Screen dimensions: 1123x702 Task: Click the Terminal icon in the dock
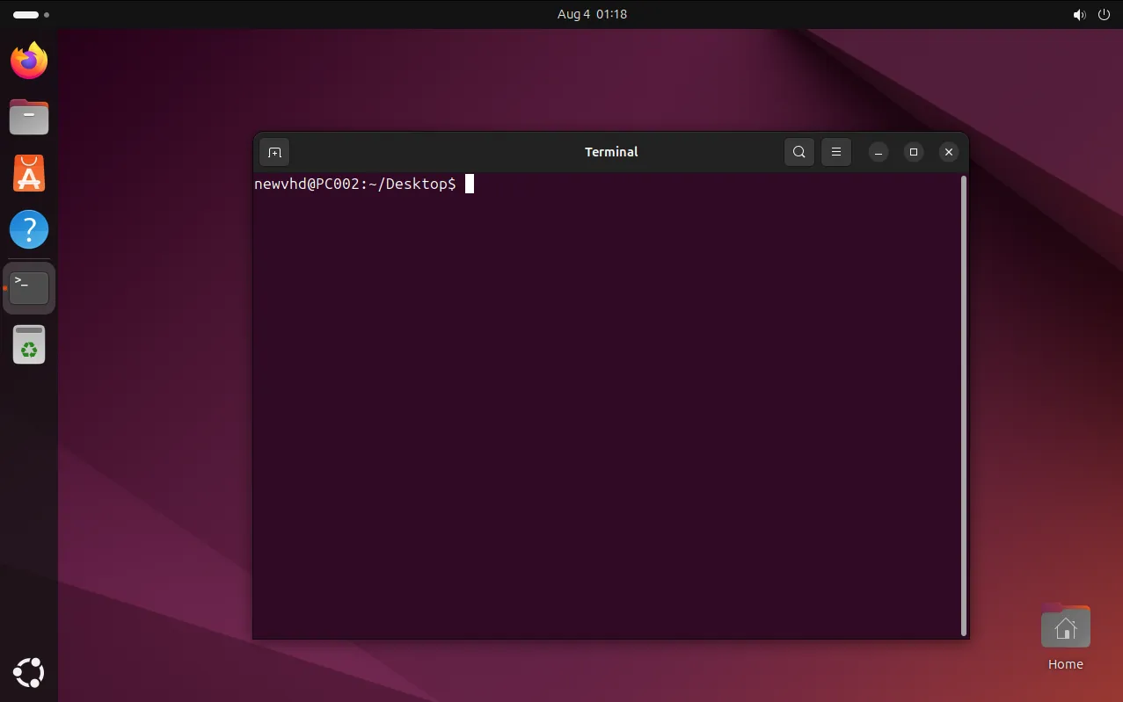pyautogui.click(x=29, y=287)
